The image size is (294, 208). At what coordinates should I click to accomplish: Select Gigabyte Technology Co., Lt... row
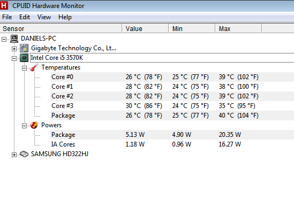pyautogui.click(x=73, y=48)
